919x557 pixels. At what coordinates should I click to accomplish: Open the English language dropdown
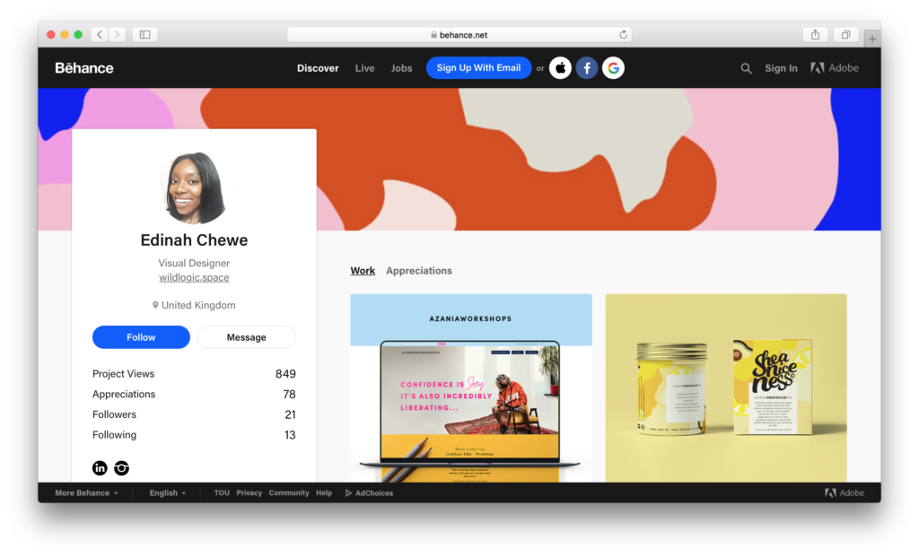167,493
